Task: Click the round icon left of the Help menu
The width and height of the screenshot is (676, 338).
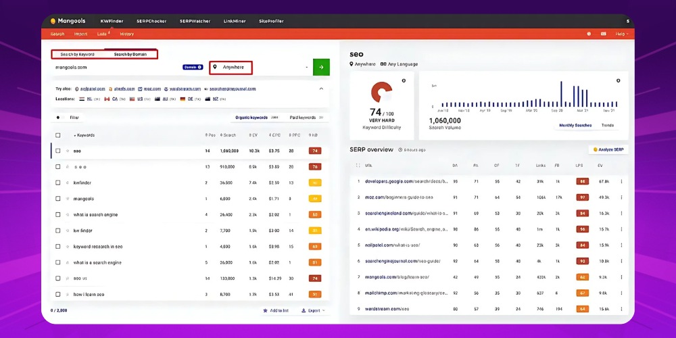Action: click(589, 34)
